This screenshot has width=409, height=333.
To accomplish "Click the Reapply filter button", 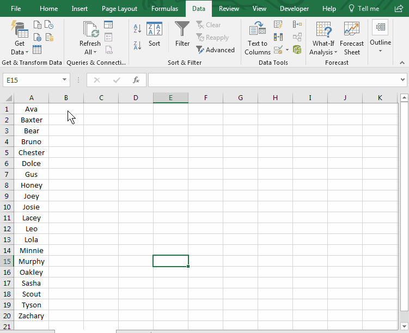I will [212, 38].
